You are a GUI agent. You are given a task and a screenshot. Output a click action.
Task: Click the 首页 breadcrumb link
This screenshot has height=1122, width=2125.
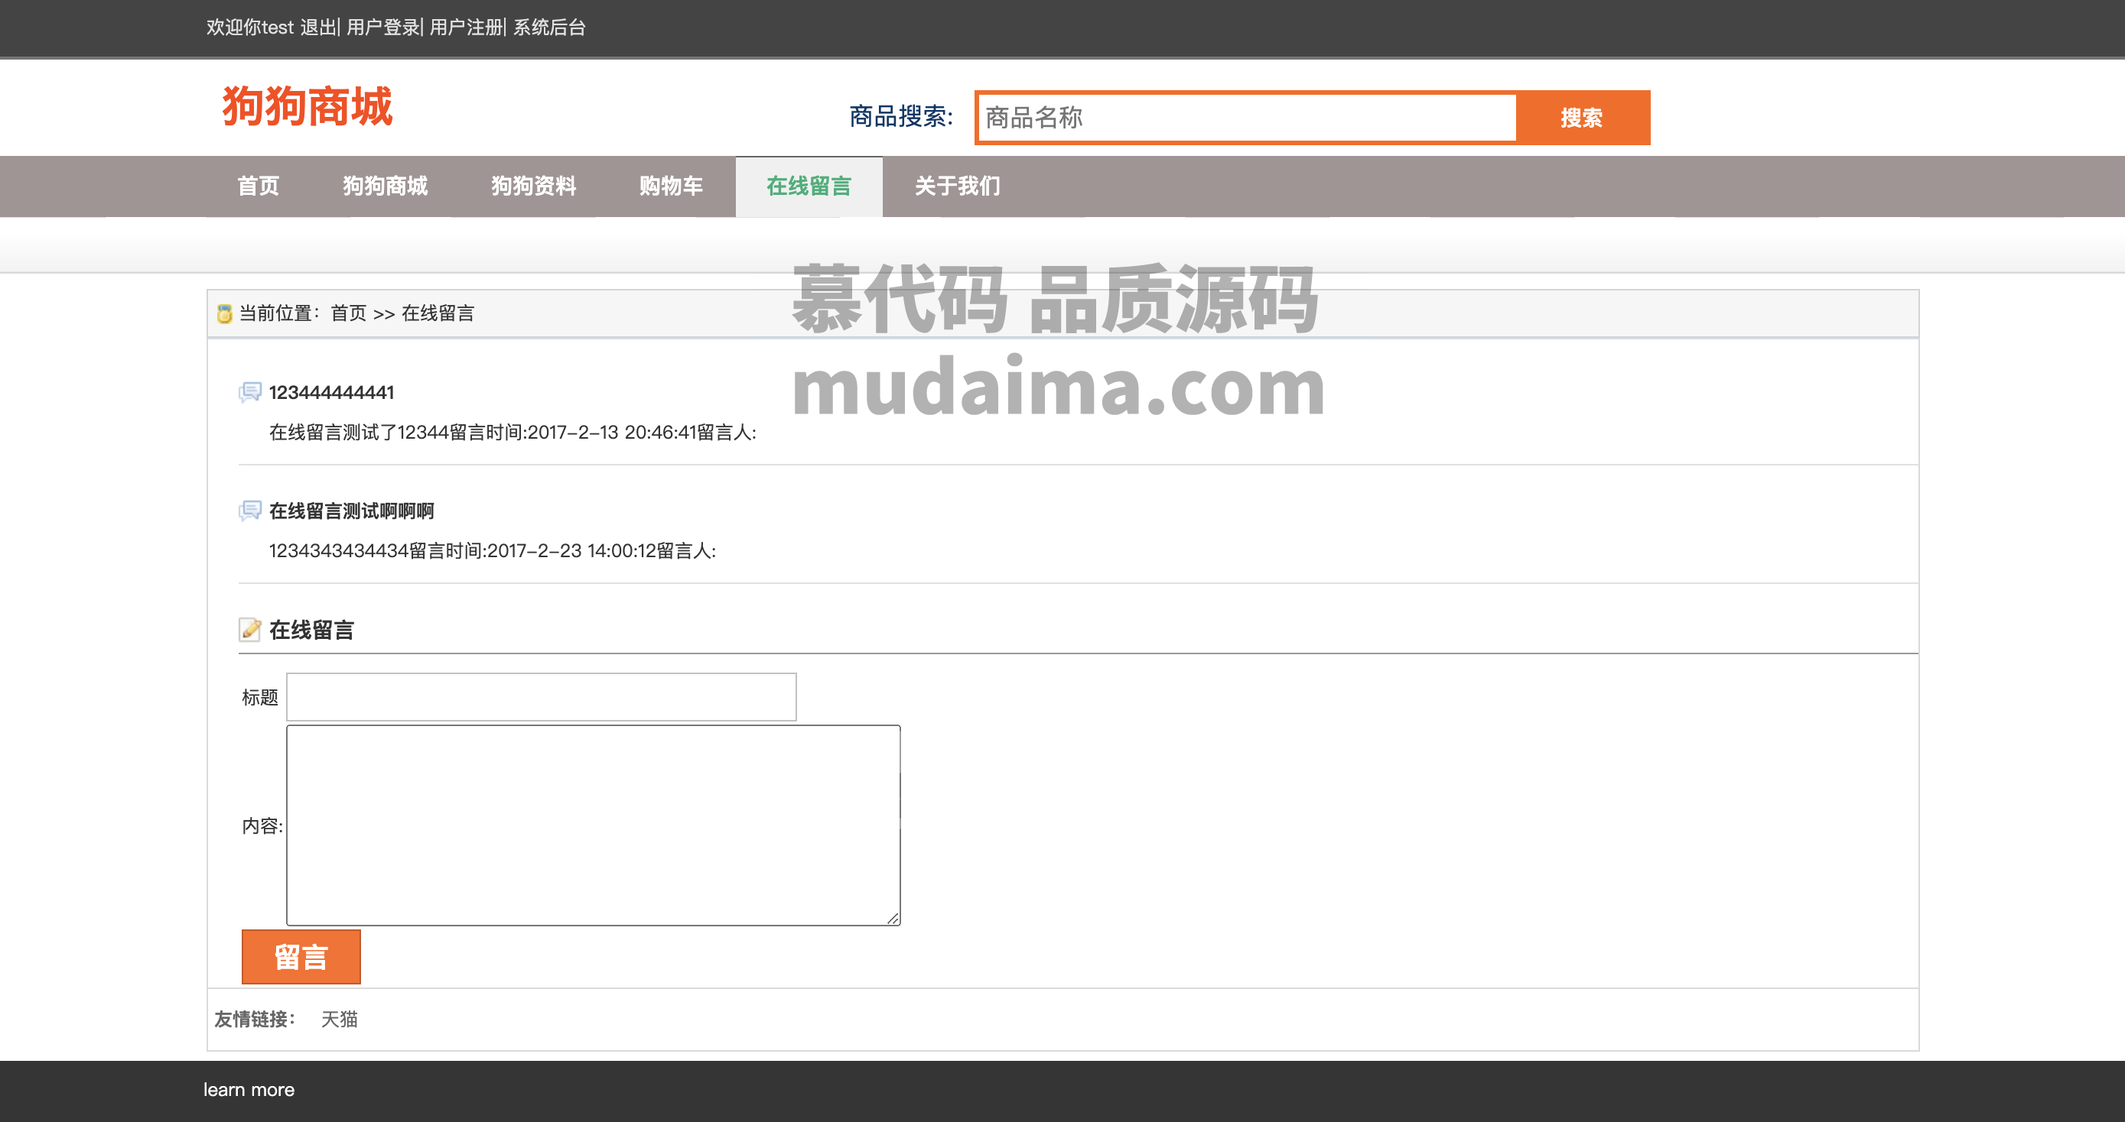point(348,313)
